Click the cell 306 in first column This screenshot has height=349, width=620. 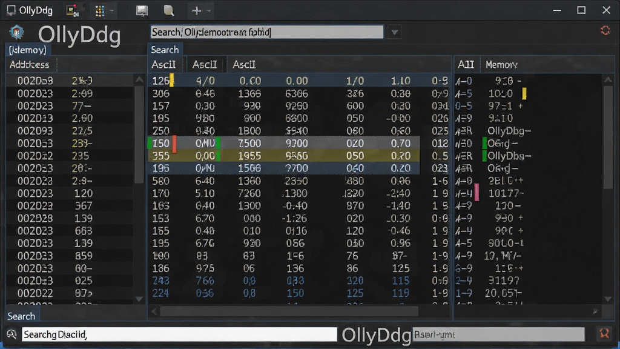(161, 94)
